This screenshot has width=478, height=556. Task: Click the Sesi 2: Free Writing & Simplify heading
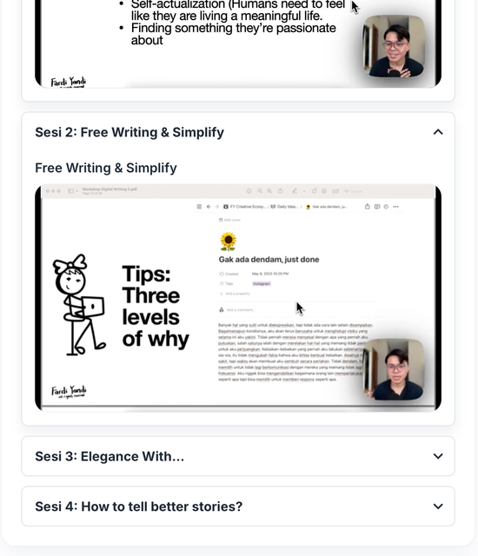[129, 132]
